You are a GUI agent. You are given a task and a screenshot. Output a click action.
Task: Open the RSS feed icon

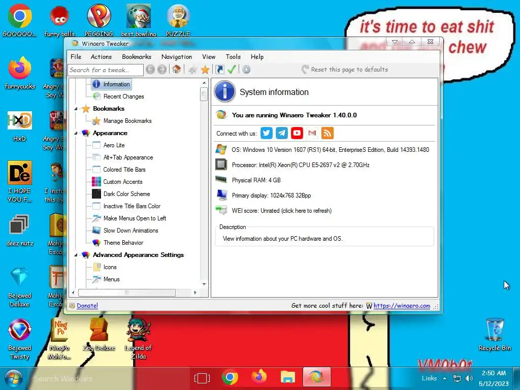328,133
